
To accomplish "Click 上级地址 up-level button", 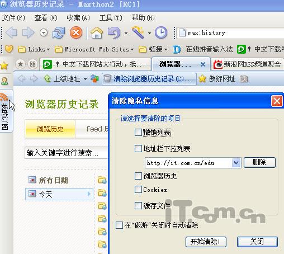I will click(61, 79).
